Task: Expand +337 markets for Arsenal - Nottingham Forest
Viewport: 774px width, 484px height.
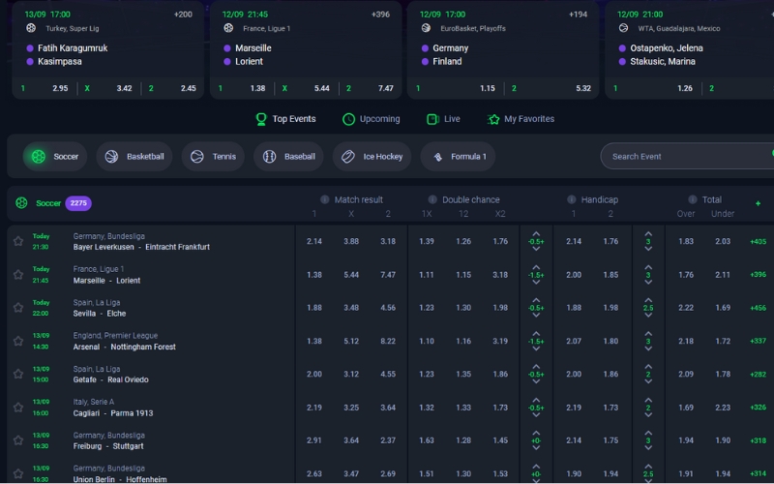Action: coord(758,341)
